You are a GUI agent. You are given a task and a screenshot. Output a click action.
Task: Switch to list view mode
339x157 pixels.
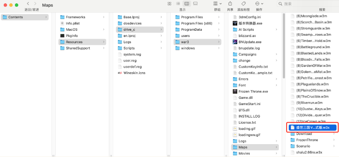[x=178, y=4]
